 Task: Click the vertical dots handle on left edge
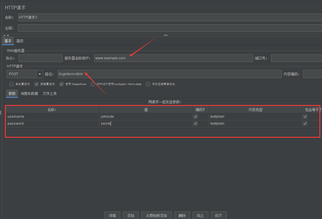pos(1,113)
